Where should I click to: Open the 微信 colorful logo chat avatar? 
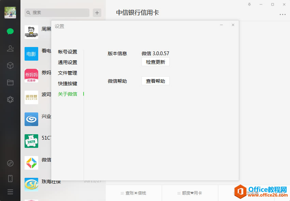(31, 163)
